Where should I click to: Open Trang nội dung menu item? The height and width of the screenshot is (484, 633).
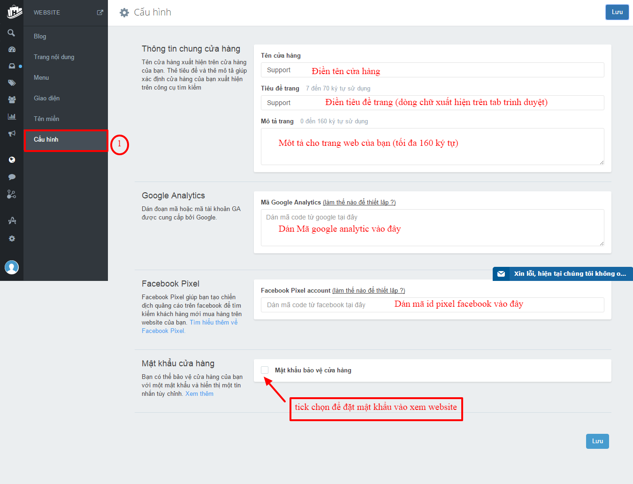[x=54, y=57]
